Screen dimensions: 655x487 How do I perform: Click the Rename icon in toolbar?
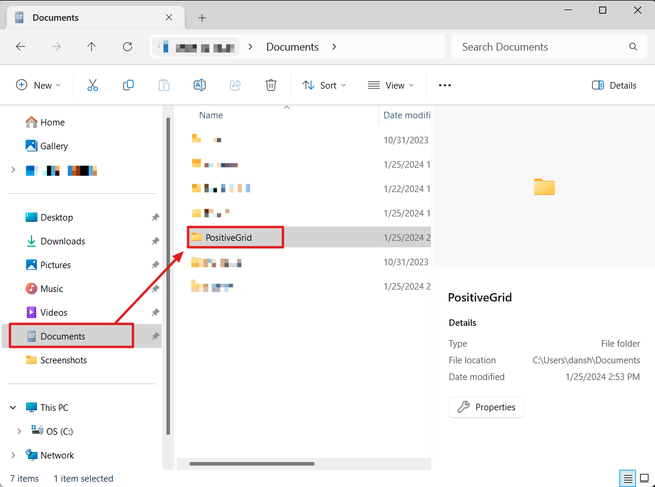(200, 85)
